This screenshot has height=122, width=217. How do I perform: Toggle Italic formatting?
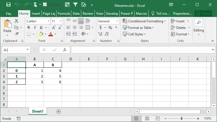(35, 27)
